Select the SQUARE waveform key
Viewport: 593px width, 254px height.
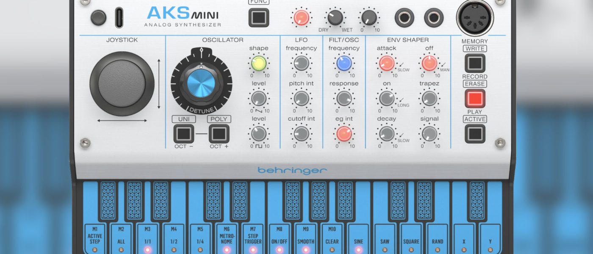[411, 239]
